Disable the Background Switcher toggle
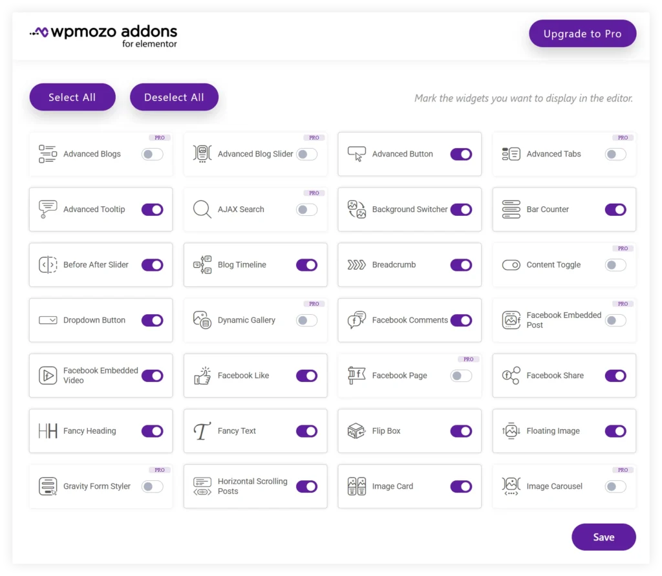The width and height of the screenshot is (662, 576). pyautogui.click(x=461, y=209)
